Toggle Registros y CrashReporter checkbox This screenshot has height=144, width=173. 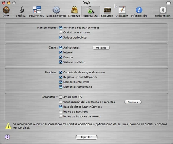[61, 77]
